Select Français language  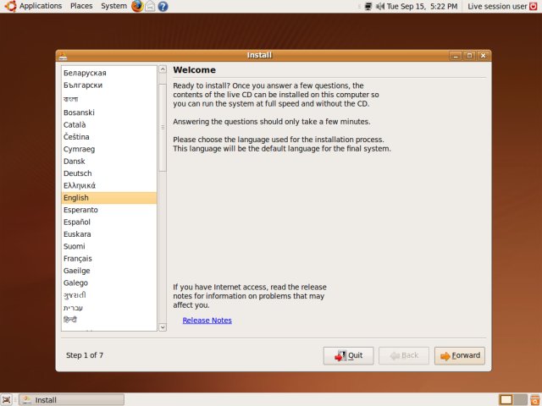pos(109,259)
